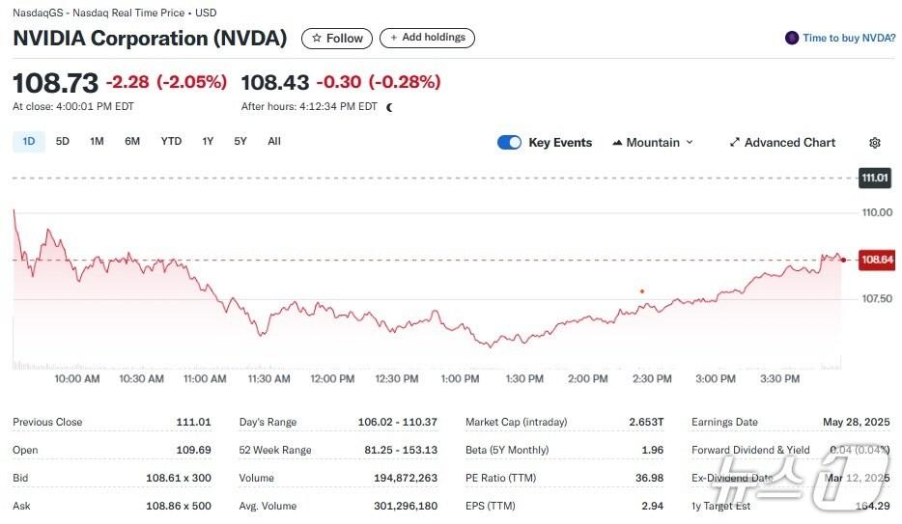Click the Advanced Chart expand arrows icon
The height and width of the screenshot is (524, 902).
[x=734, y=143]
